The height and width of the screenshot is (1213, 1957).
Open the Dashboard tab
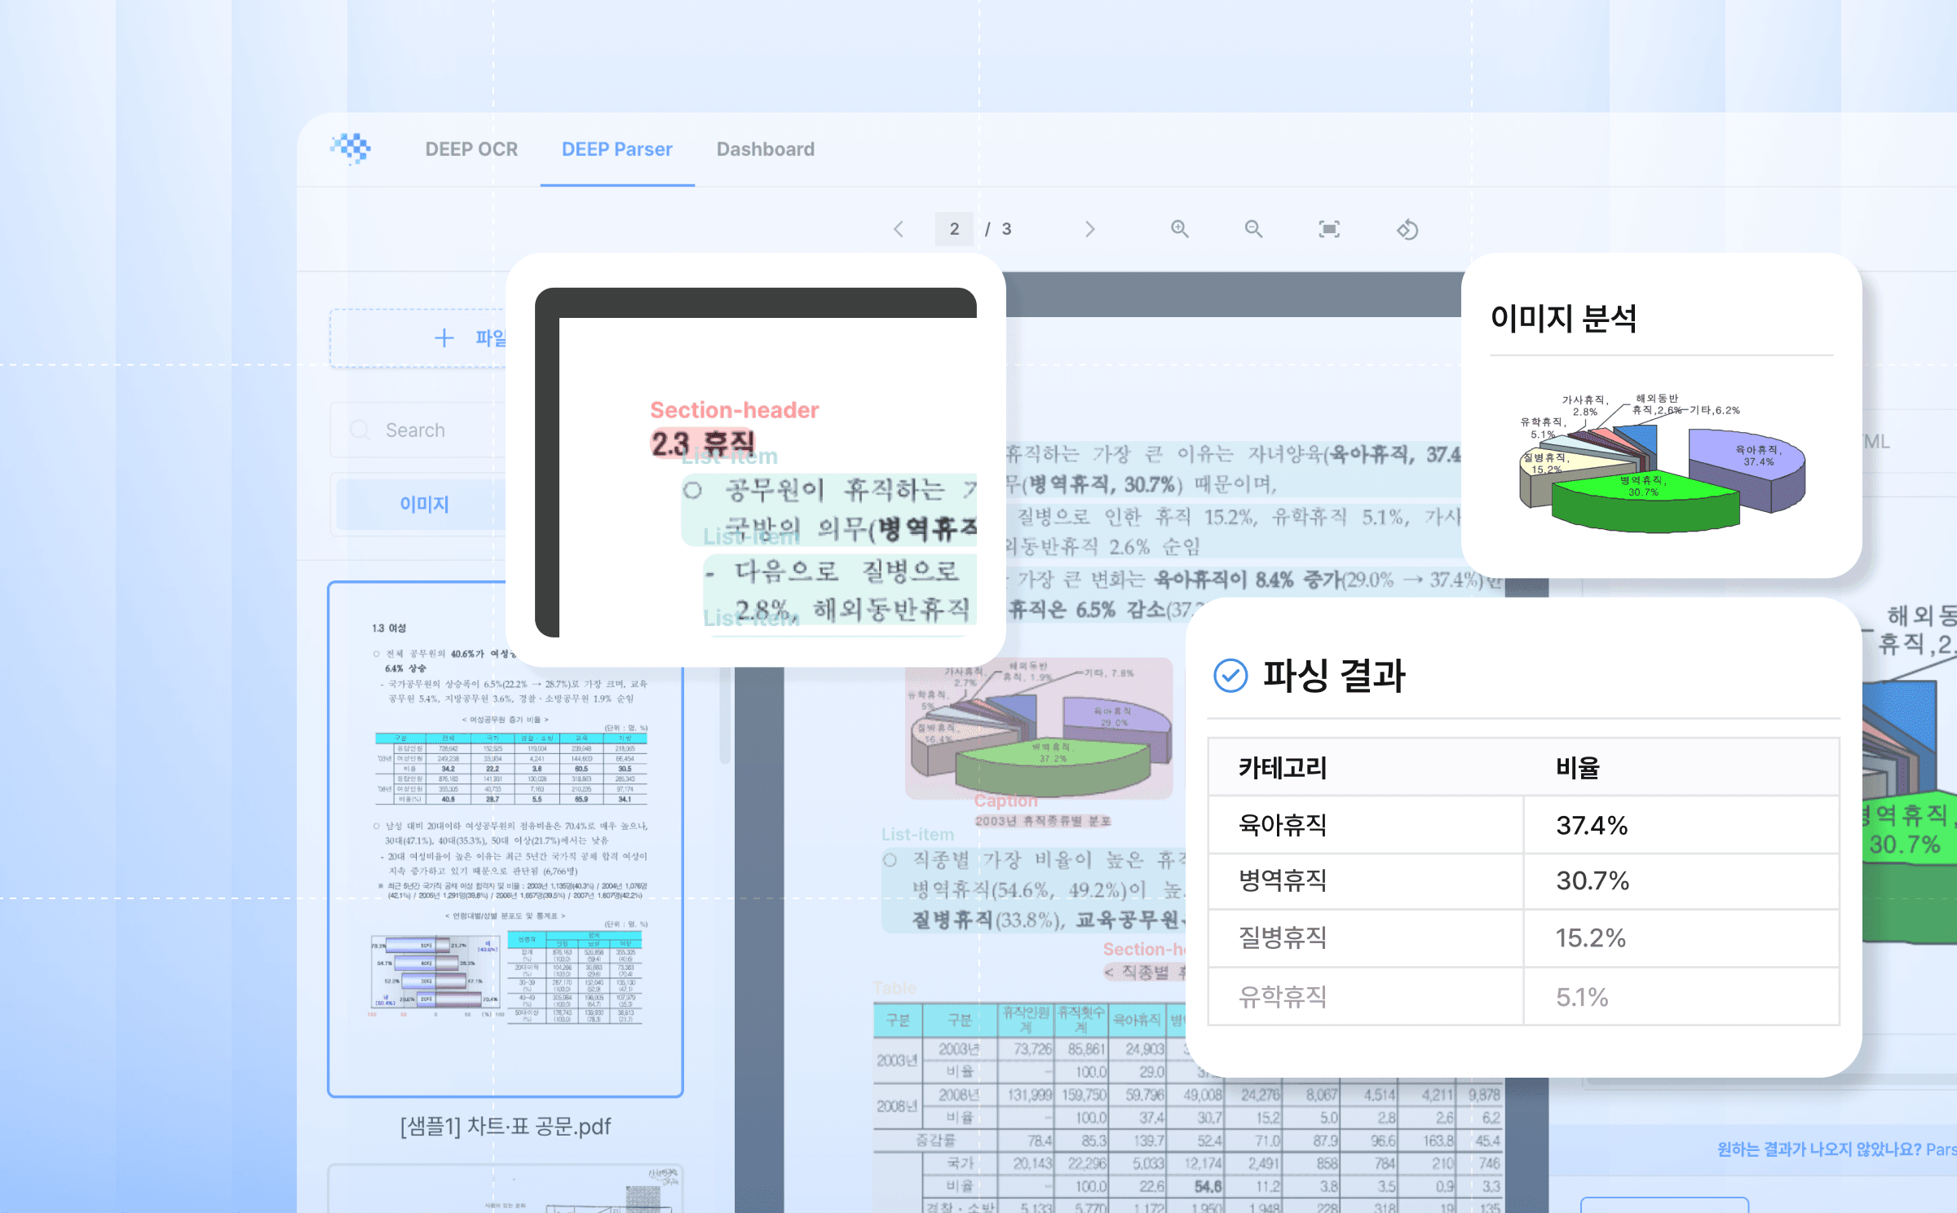(765, 149)
